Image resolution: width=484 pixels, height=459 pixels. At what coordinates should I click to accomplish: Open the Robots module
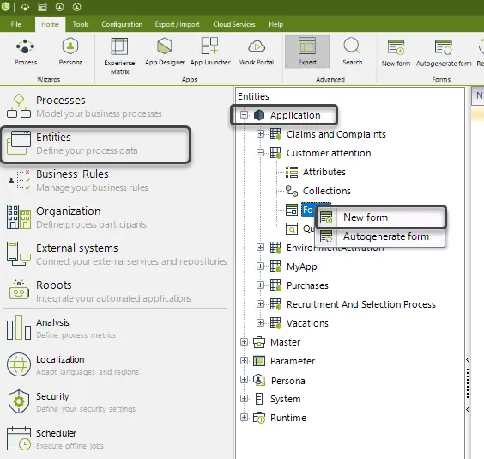click(x=99, y=291)
